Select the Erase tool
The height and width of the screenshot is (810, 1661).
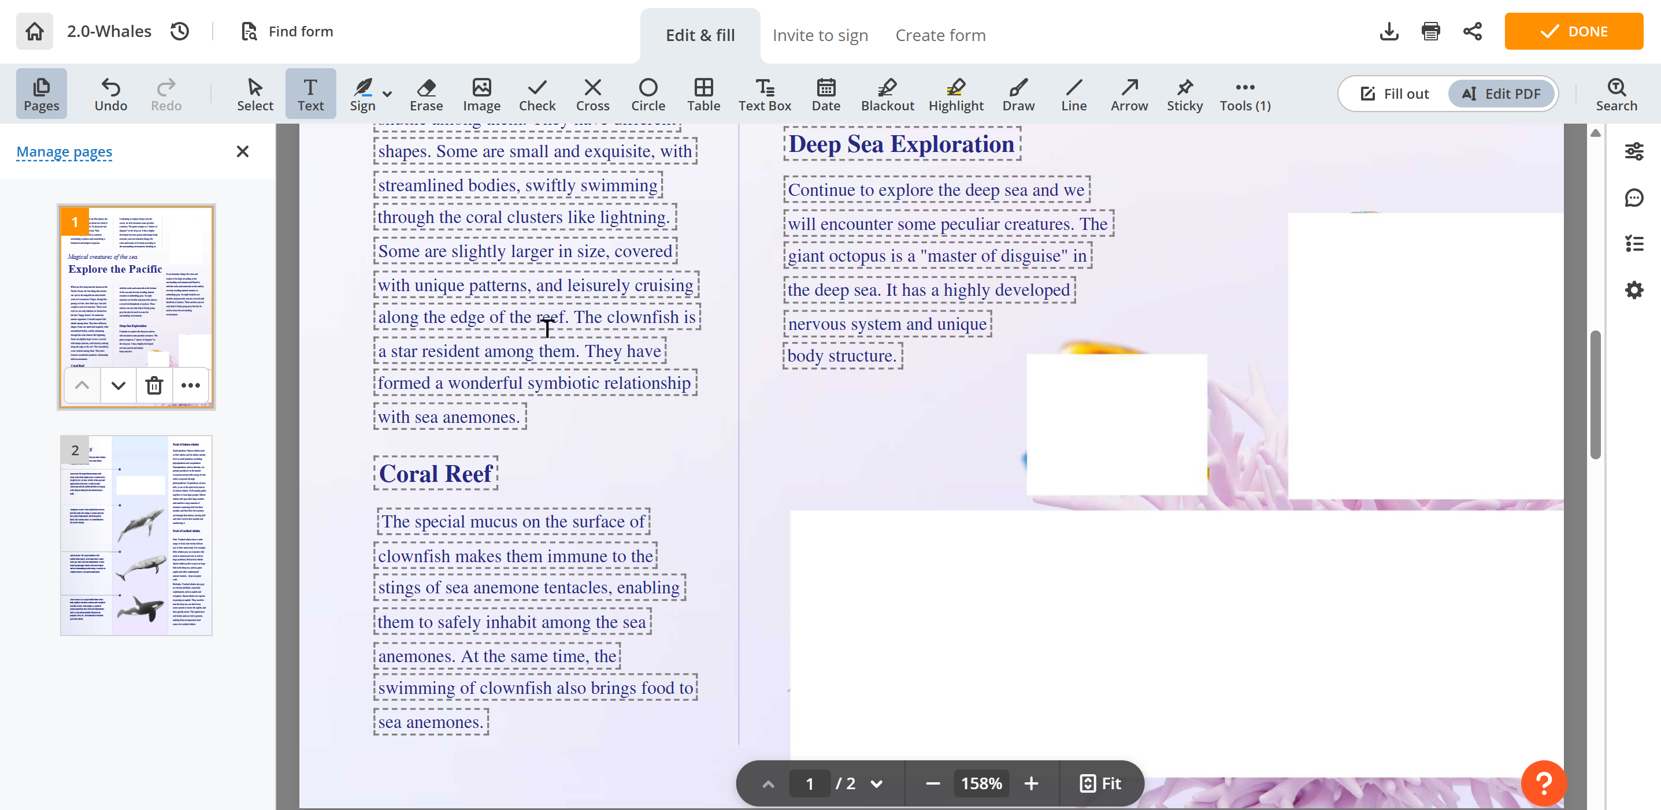(426, 94)
